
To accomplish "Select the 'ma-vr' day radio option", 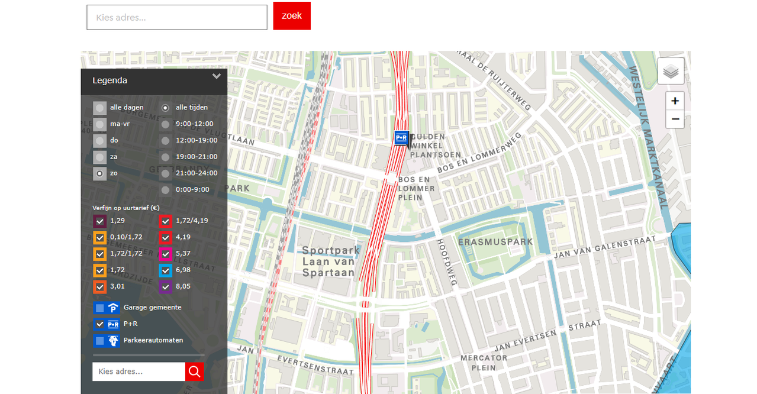I will pyautogui.click(x=99, y=124).
